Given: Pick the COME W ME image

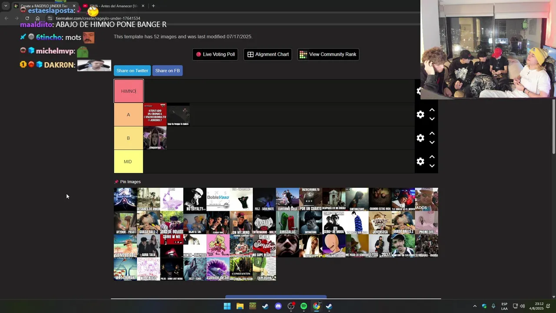Looking at the screenshot, I should click(172, 246).
